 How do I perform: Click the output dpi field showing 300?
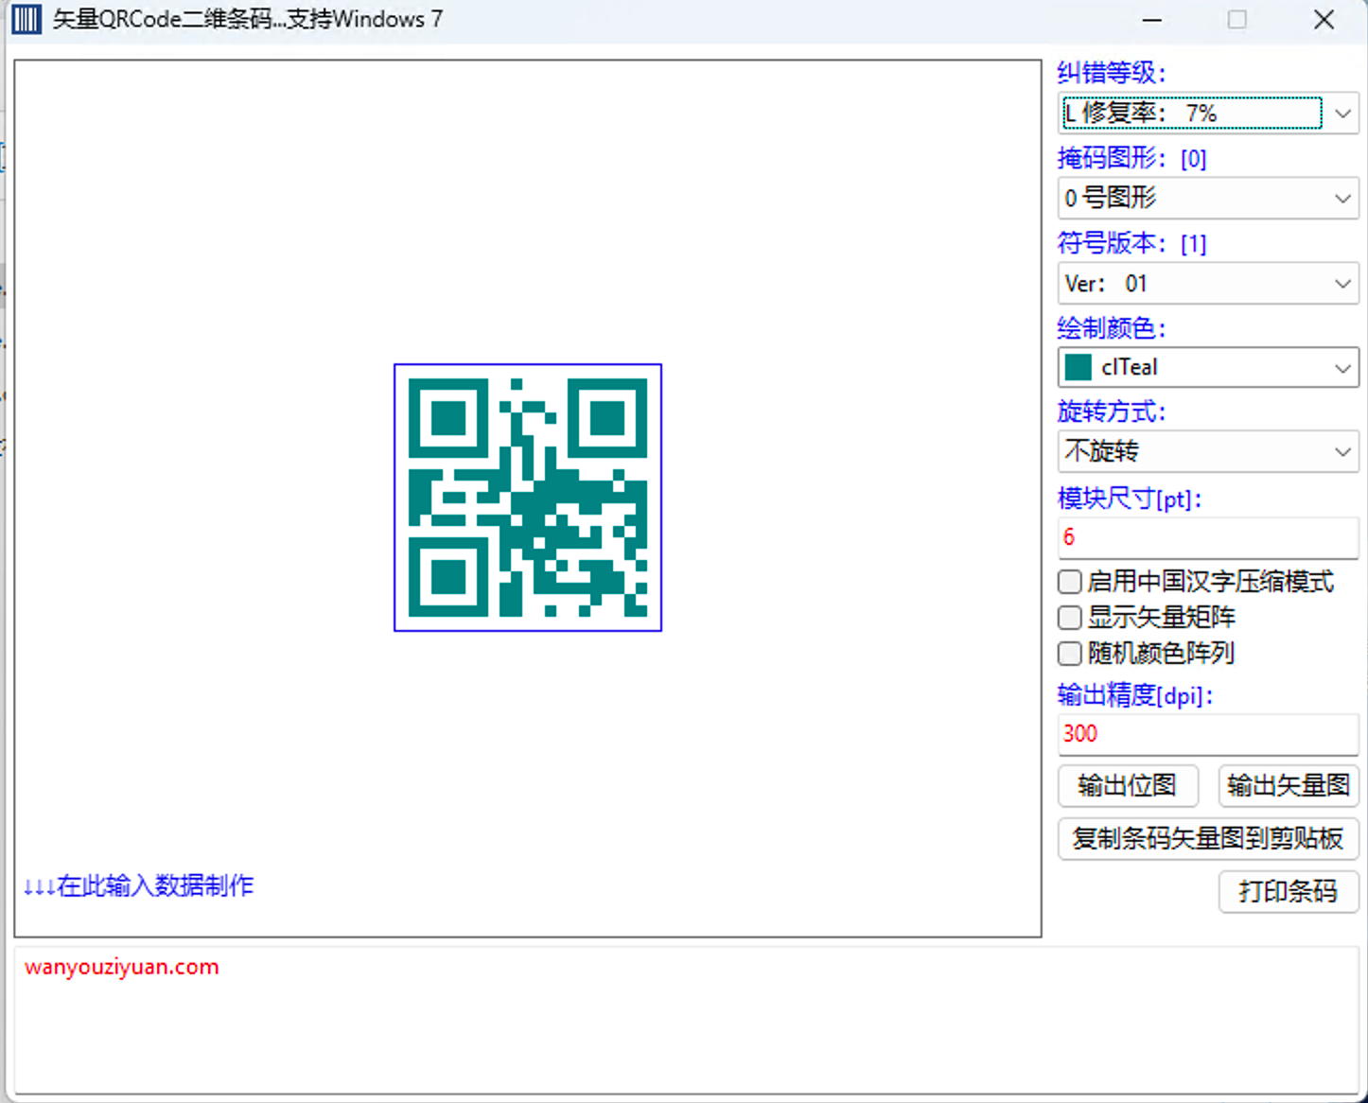[1208, 734]
